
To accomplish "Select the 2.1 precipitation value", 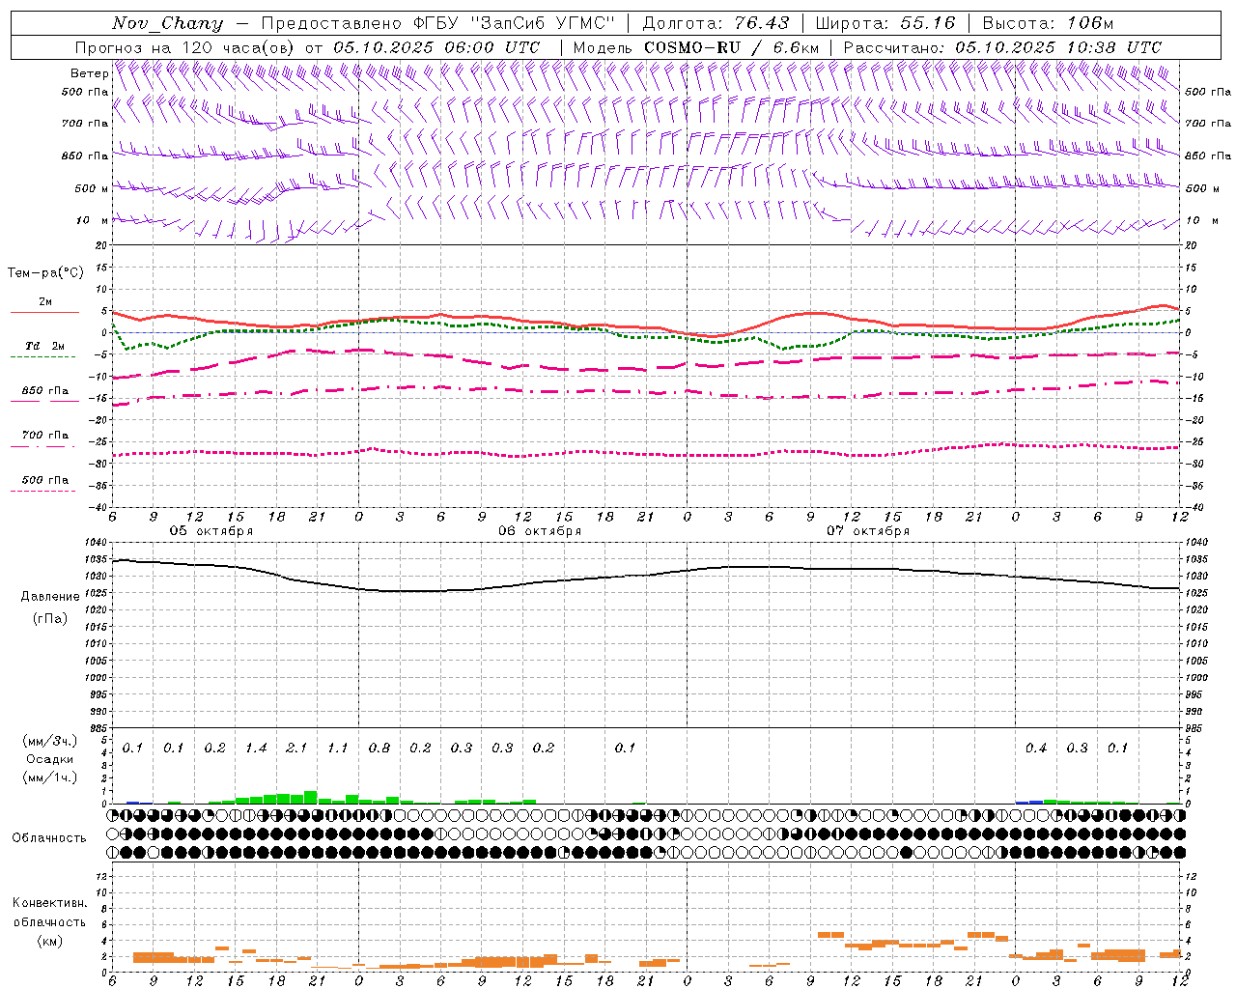I will point(296,749).
